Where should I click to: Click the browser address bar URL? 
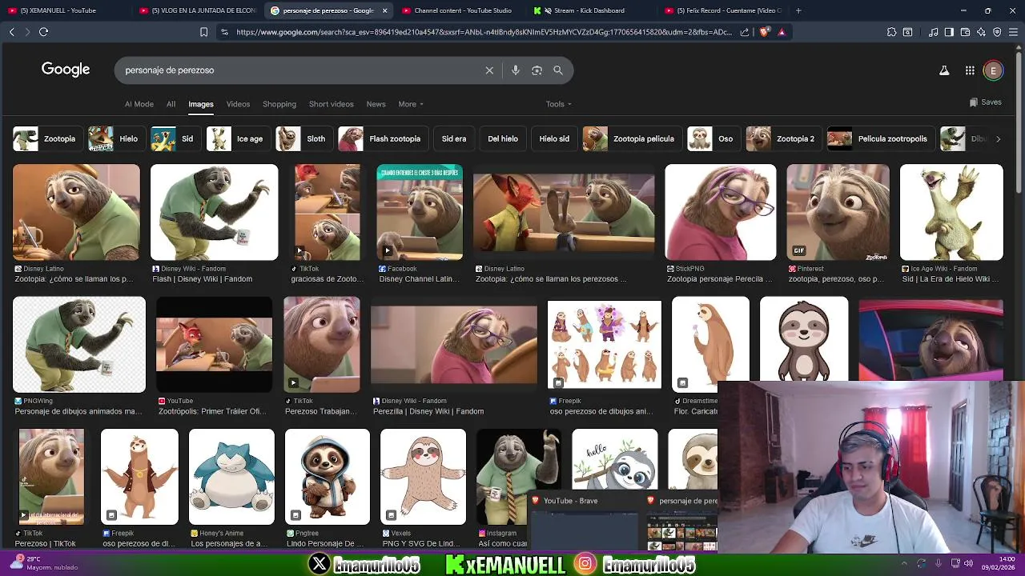(484, 32)
